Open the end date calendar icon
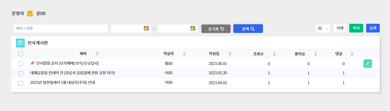 click(193, 28)
